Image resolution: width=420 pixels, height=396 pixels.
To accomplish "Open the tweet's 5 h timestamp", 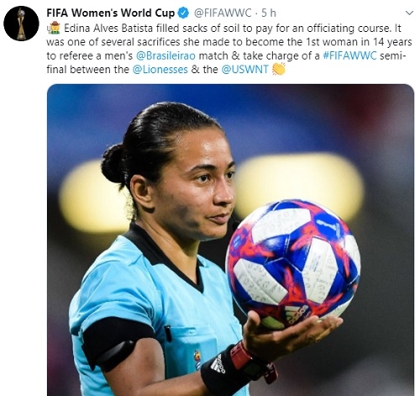I will pos(269,13).
